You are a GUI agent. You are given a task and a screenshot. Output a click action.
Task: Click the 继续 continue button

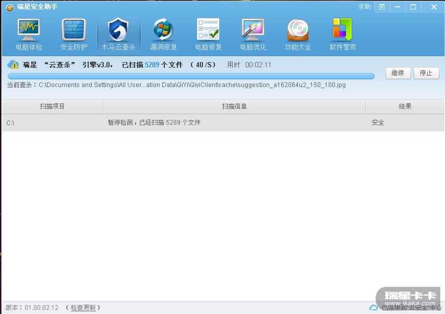coord(398,73)
